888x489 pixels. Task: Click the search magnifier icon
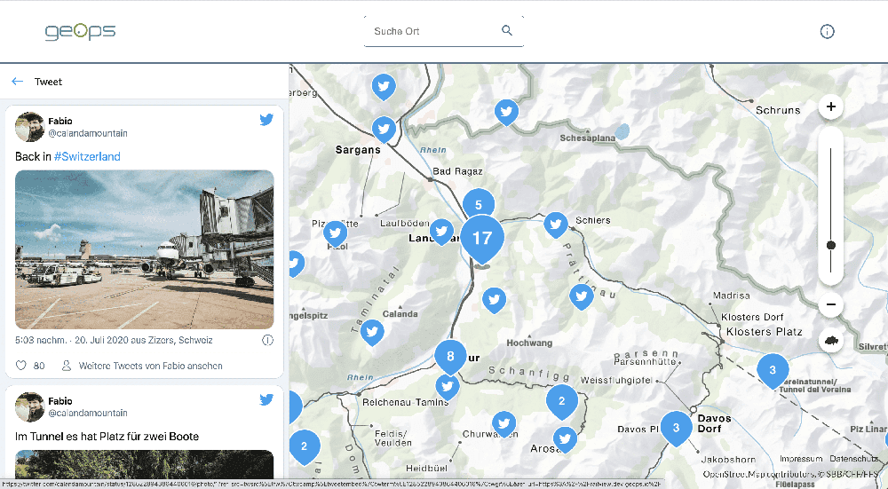coord(507,31)
